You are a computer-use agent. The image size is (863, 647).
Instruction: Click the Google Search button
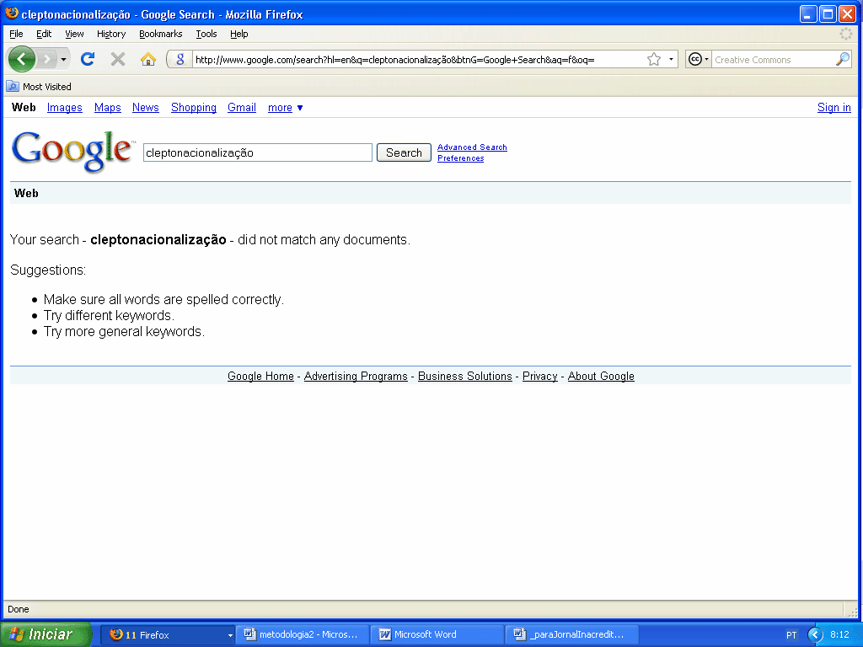pos(404,152)
